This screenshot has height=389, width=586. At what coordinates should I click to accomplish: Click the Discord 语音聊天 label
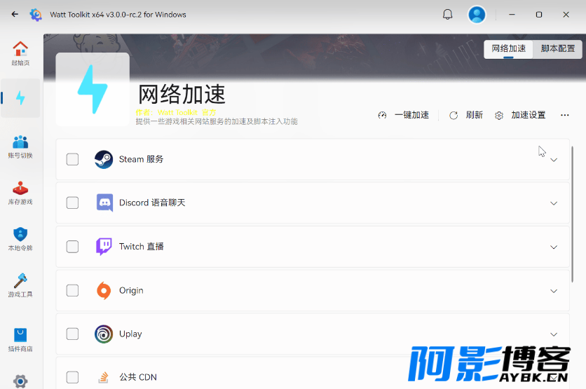click(x=152, y=203)
